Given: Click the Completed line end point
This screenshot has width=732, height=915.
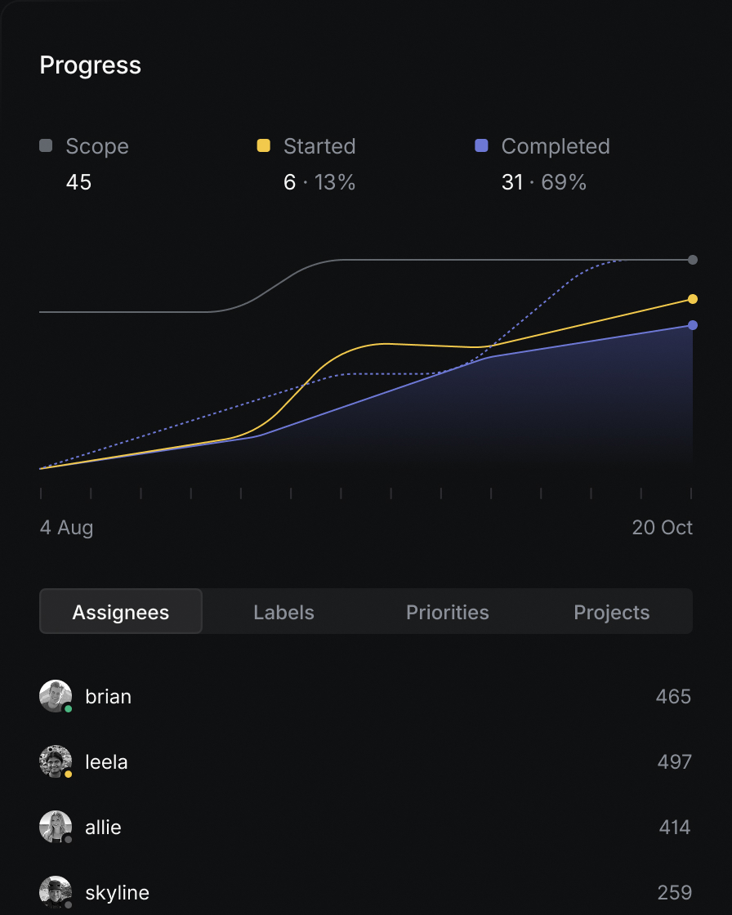Looking at the screenshot, I should coord(693,325).
